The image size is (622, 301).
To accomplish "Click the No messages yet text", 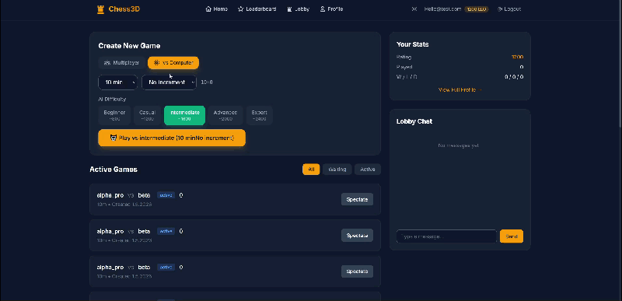I will pos(459,145).
